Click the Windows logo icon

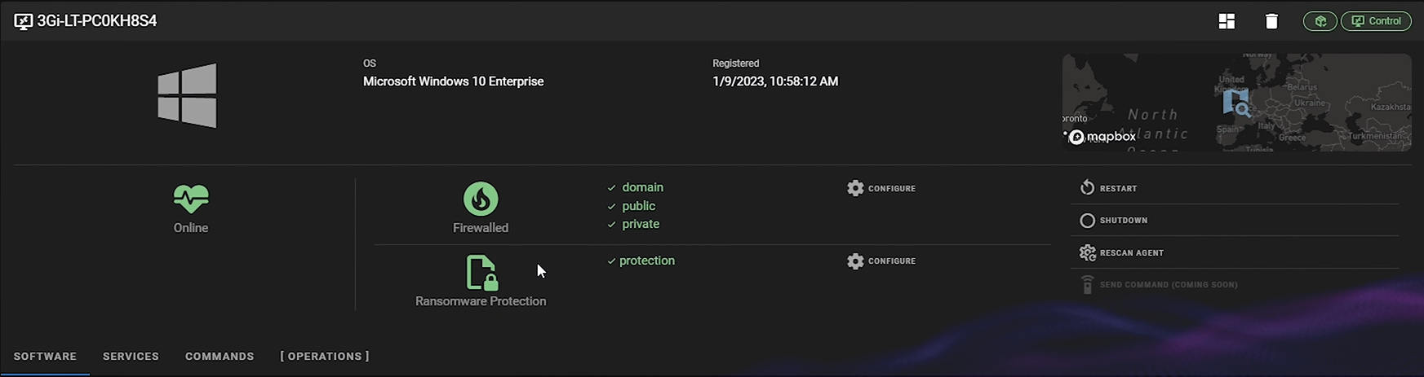(188, 95)
